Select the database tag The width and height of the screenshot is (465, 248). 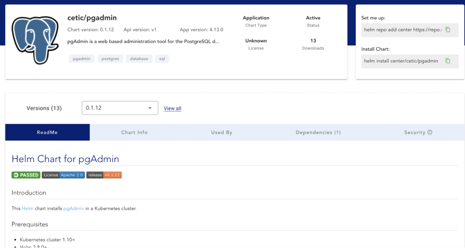click(x=139, y=59)
